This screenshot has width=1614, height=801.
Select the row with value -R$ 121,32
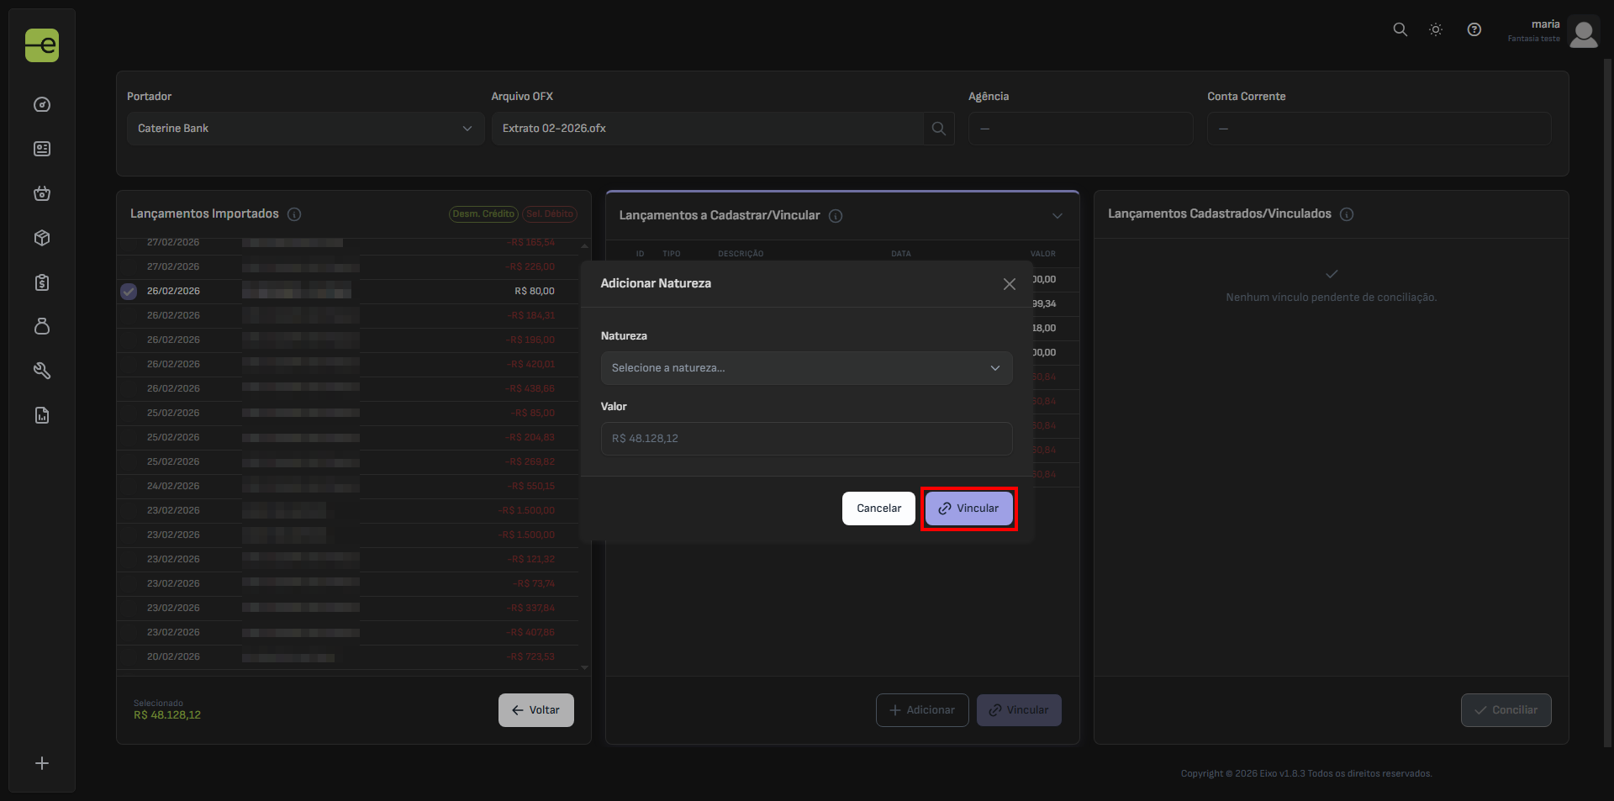[348, 560]
